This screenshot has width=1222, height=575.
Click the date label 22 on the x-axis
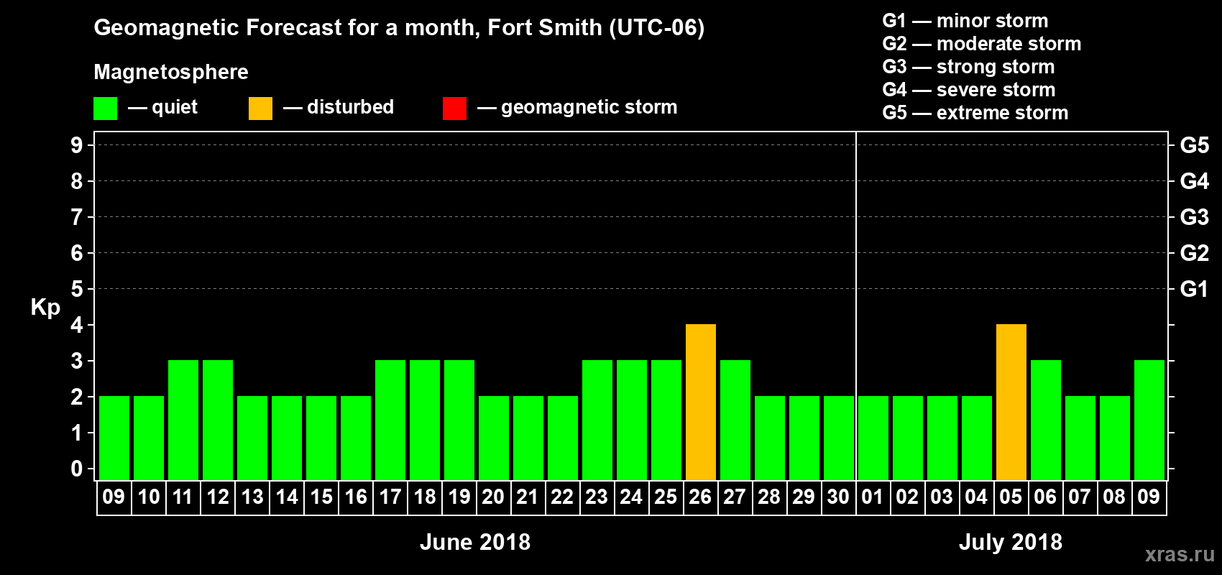[563, 497]
